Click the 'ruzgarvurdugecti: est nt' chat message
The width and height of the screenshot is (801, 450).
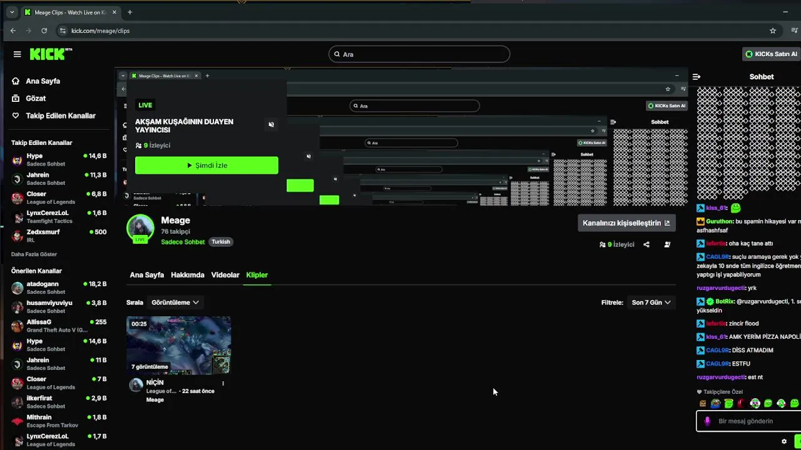coord(730,377)
